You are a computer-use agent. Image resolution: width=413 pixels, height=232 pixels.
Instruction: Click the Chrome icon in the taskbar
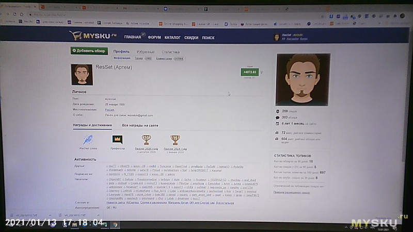point(115,225)
